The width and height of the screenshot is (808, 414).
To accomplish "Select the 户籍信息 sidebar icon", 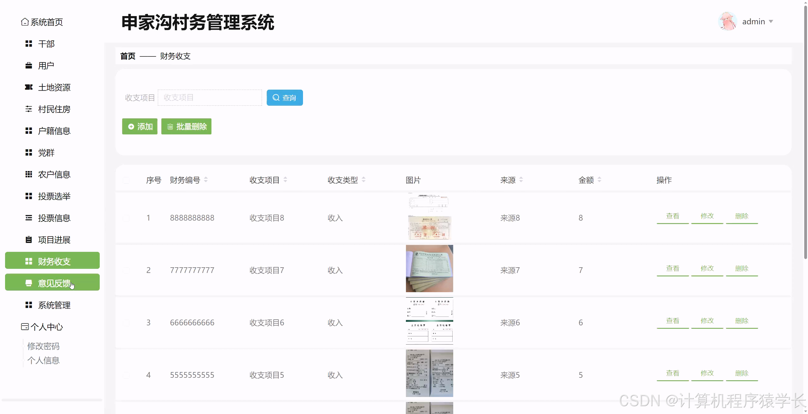I will pyautogui.click(x=28, y=131).
